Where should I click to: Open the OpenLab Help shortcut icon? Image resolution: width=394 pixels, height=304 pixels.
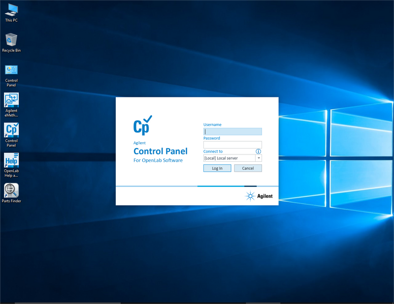click(x=11, y=160)
